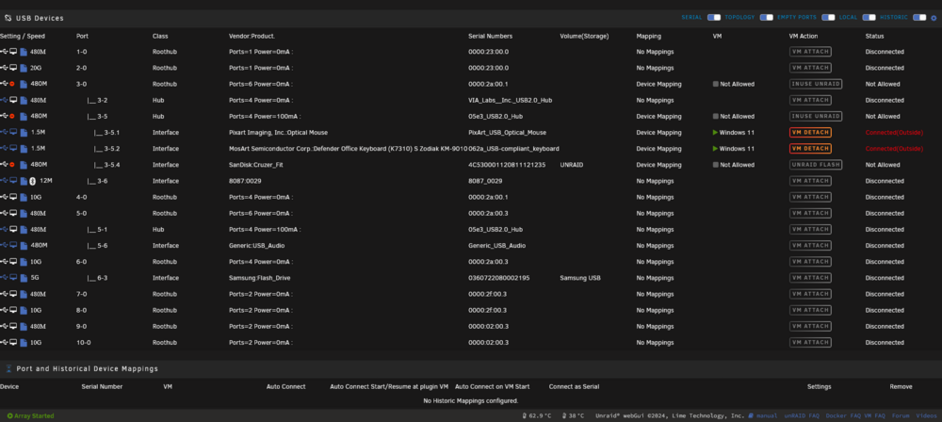Image resolution: width=942 pixels, height=422 pixels.
Task: Open the manual link in footer
Action: tap(763, 416)
